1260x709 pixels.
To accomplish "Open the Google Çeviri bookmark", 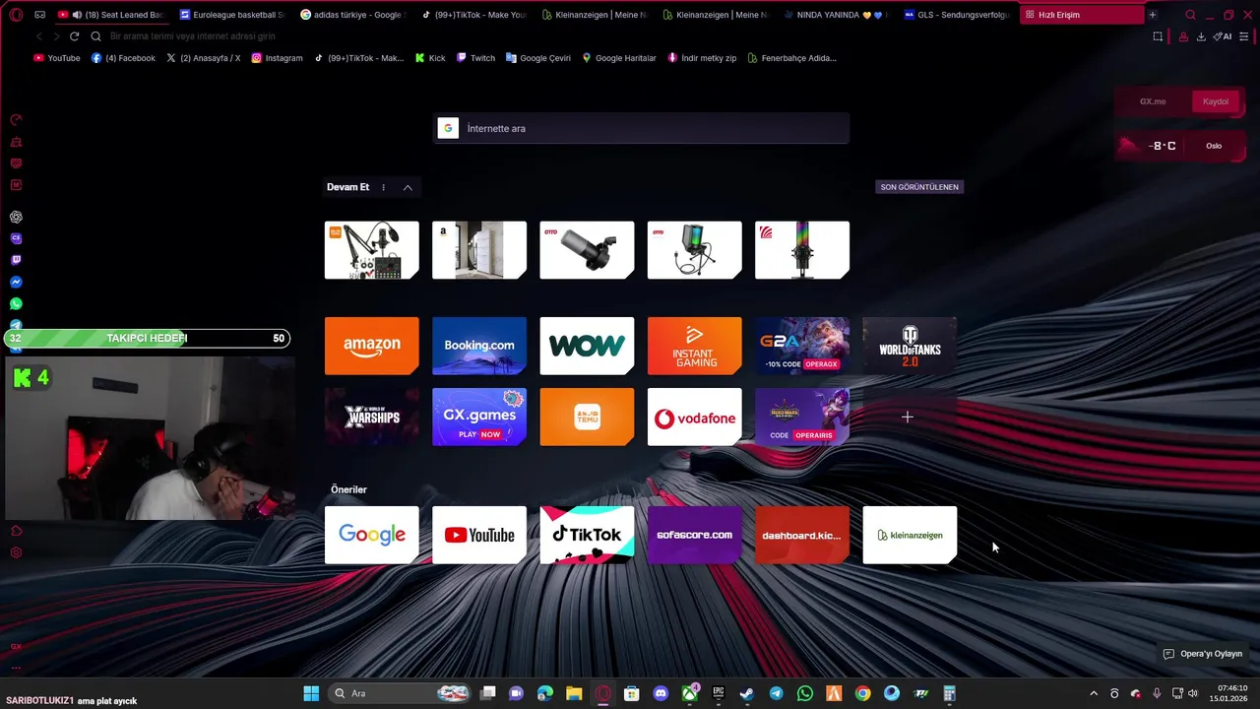I will point(538,58).
